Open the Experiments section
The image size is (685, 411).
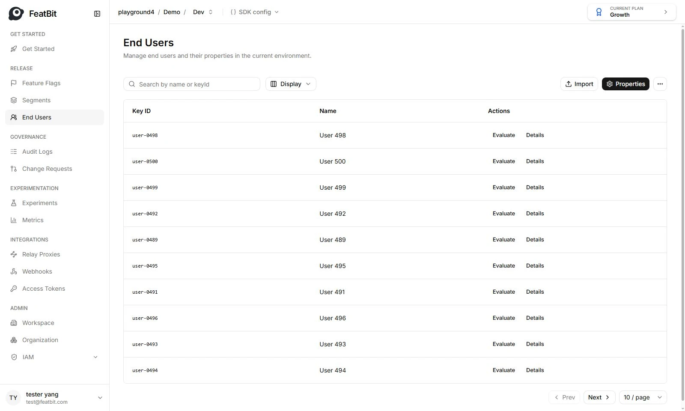[x=54, y=203]
